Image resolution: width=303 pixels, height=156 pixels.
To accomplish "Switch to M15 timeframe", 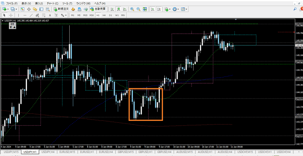I will coord(85,15).
